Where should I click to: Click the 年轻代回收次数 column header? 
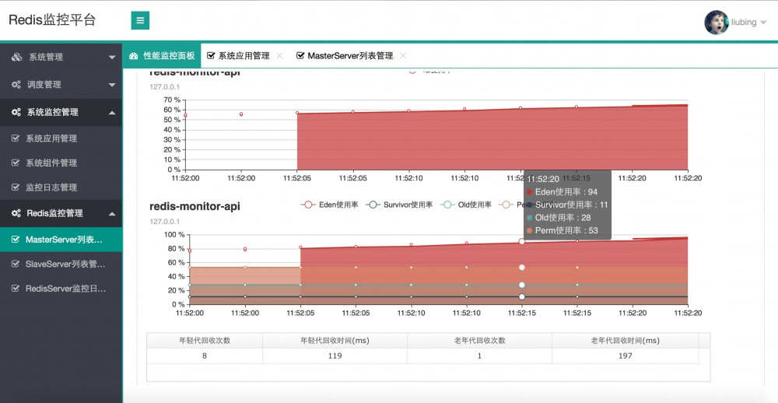(205, 341)
